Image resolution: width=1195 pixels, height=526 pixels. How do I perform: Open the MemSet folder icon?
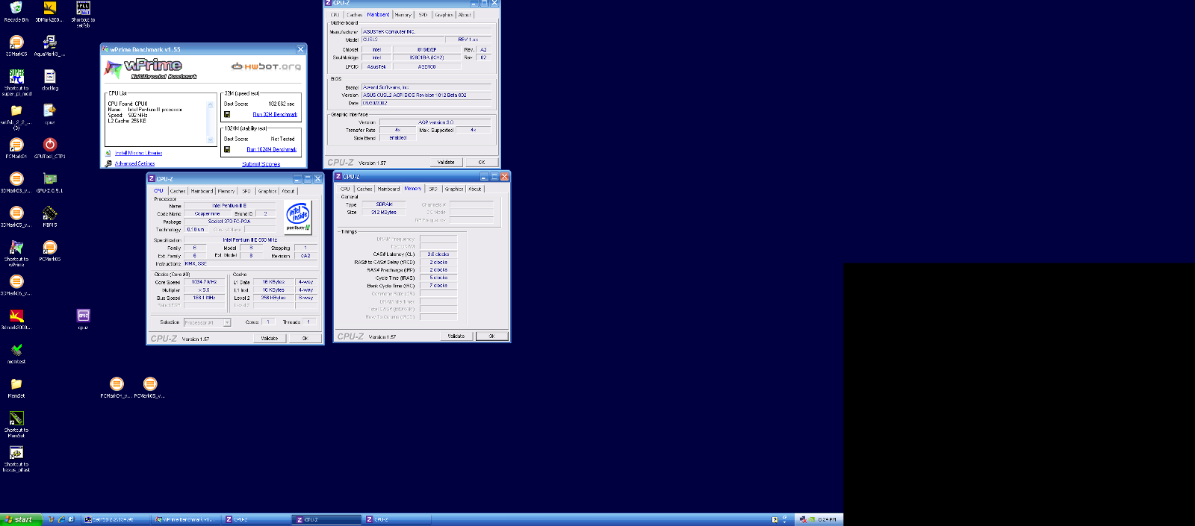(x=16, y=387)
